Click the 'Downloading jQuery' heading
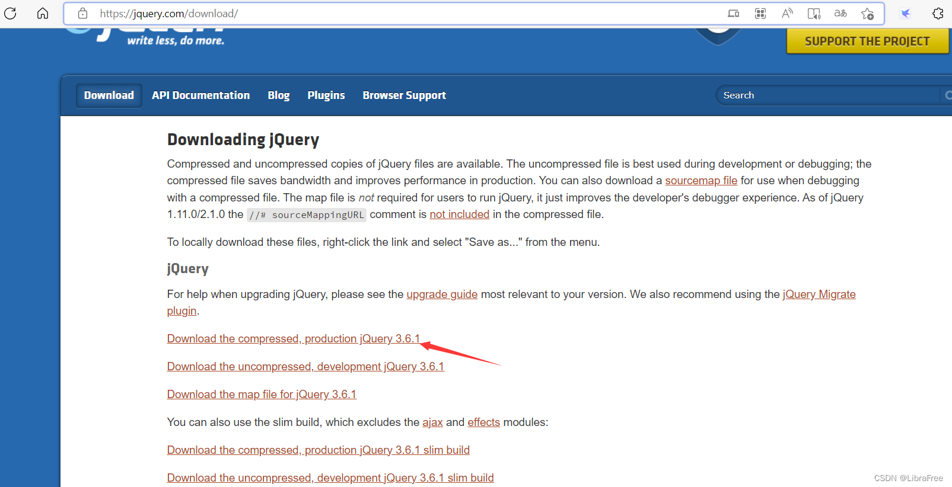Viewport: 952px width, 487px height. click(x=243, y=140)
